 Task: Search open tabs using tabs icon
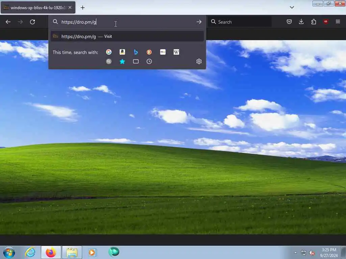click(136, 61)
